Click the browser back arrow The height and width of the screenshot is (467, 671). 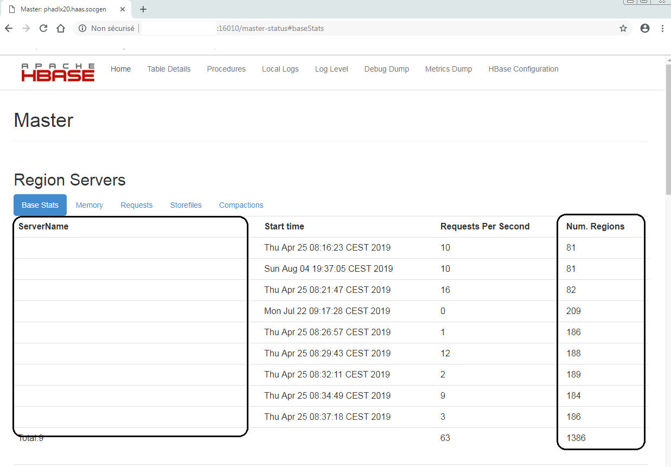[9, 28]
